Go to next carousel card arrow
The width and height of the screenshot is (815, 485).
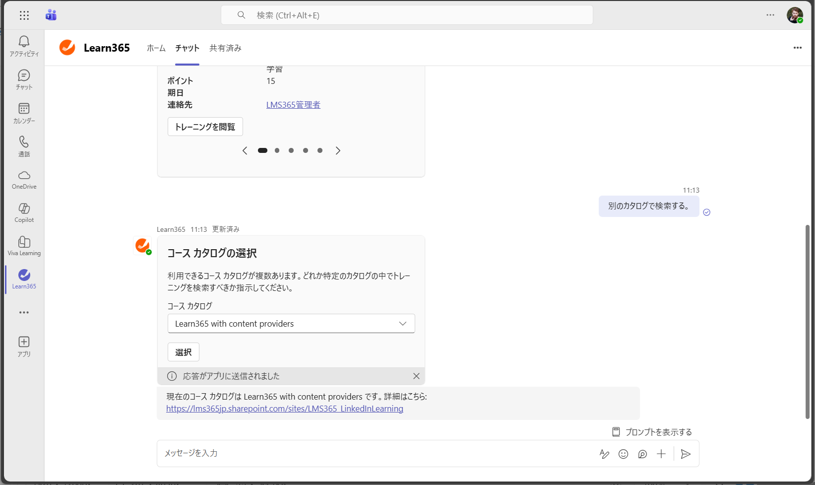(x=338, y=150)
